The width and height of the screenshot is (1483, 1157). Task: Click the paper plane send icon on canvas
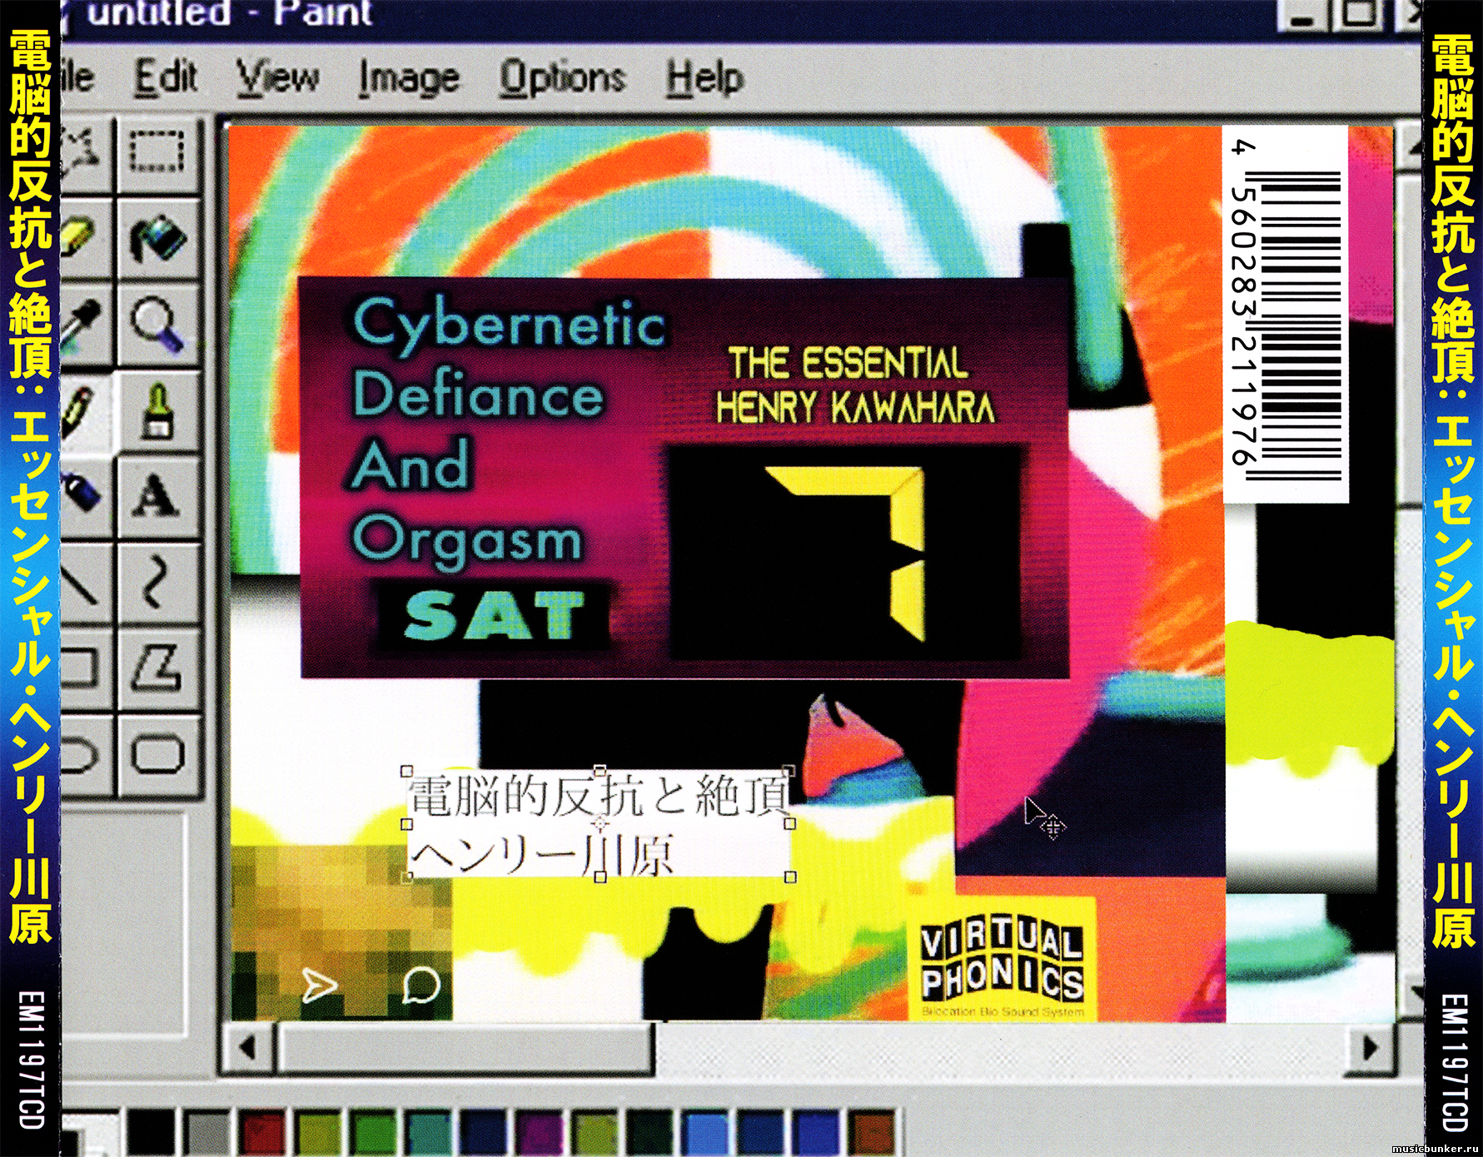tap(319, 986)
